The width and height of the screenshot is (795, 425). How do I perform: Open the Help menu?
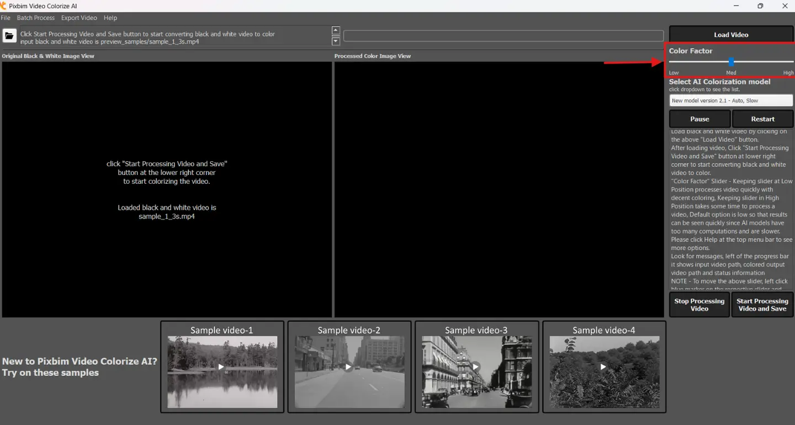point(110,18)
